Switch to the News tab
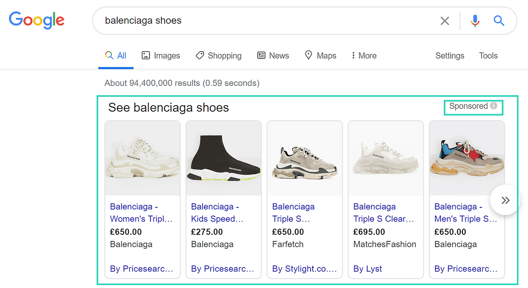The image size is (528, 288). click(x=273, y=55)
